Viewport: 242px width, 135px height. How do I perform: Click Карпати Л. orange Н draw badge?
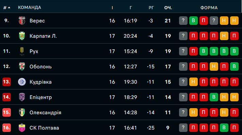click(224, 36)
